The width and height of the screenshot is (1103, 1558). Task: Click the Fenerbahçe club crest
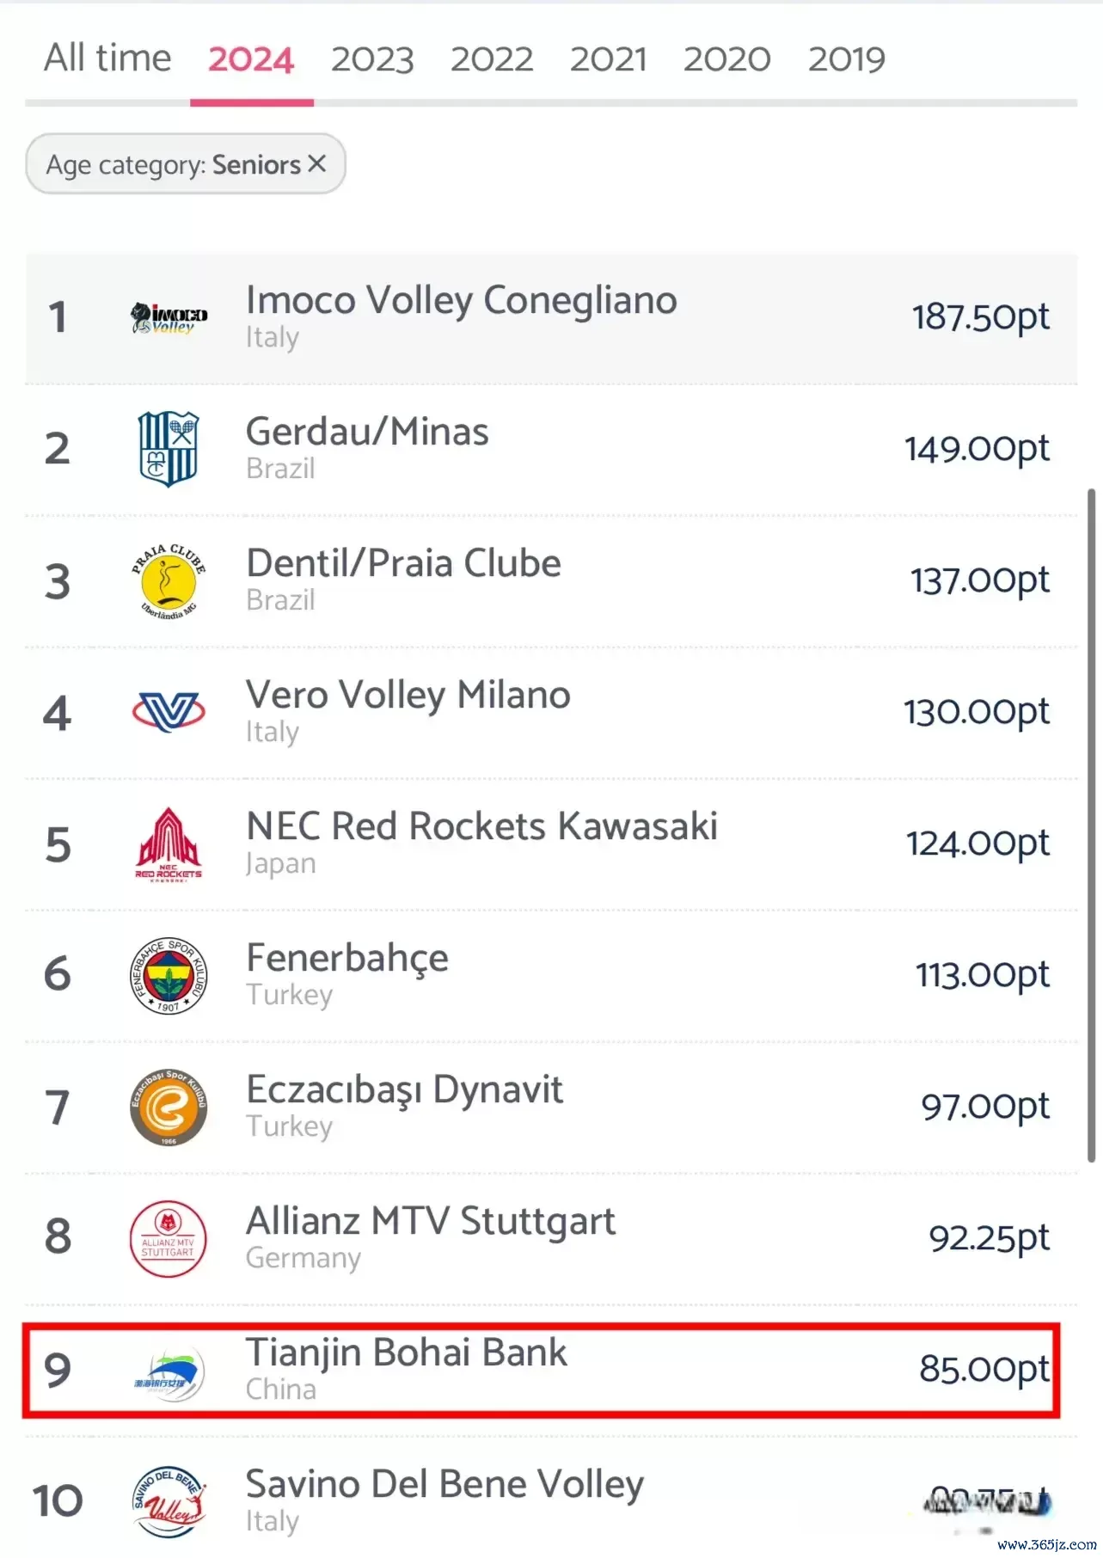click(x=169, y=975)
